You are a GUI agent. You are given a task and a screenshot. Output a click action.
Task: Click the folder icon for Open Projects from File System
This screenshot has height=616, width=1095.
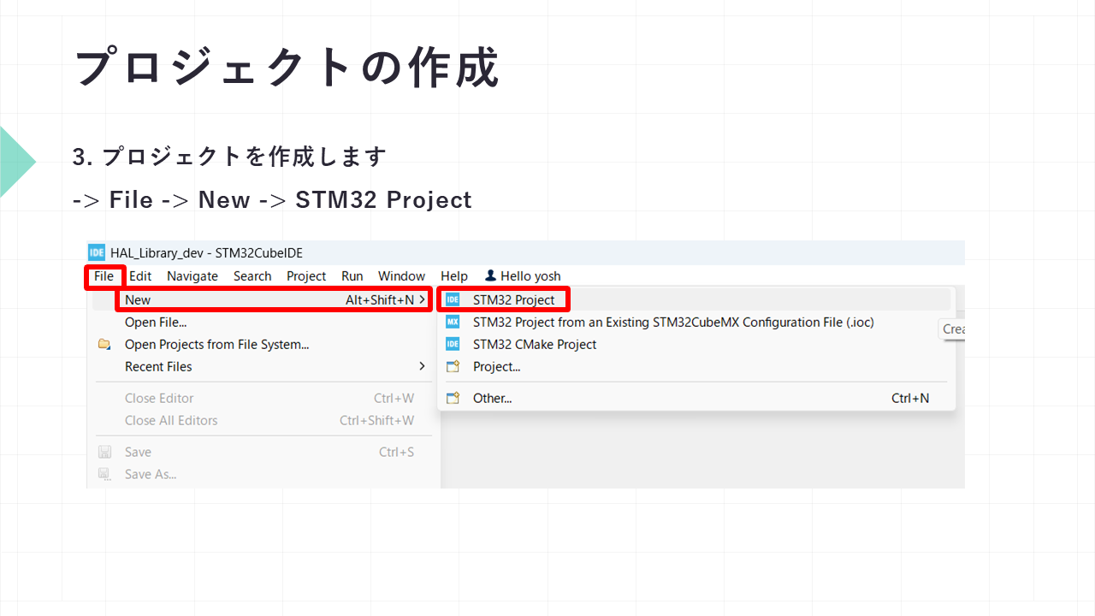[x=104, y=344]
